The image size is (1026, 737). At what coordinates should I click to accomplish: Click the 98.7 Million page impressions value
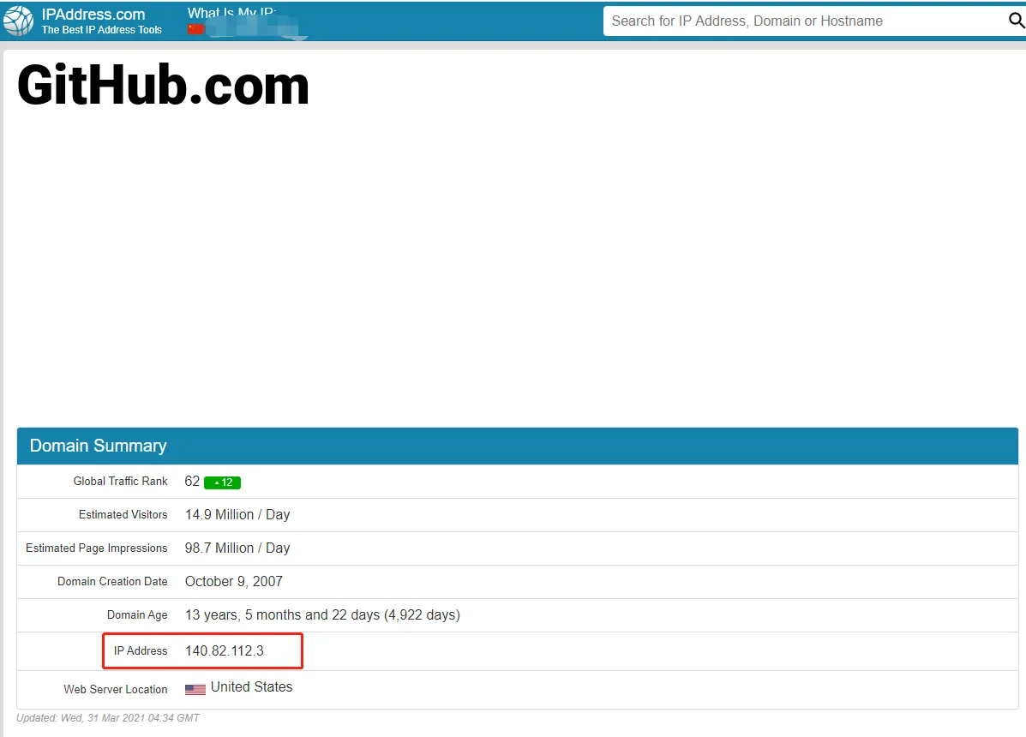click(x=237, y=548)
